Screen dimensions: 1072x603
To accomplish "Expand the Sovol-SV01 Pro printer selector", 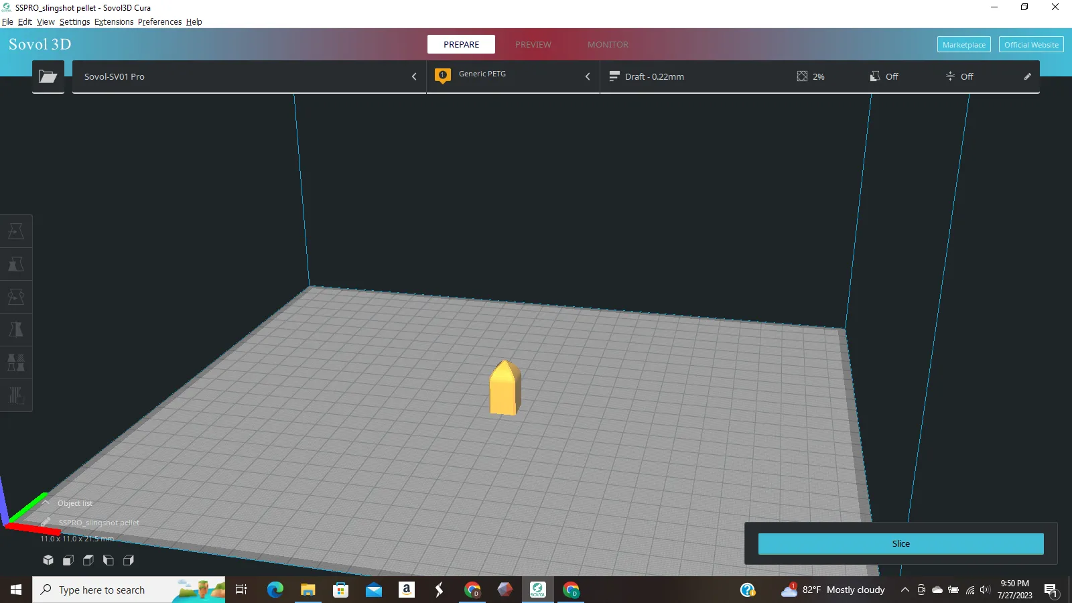I will 249,76.
